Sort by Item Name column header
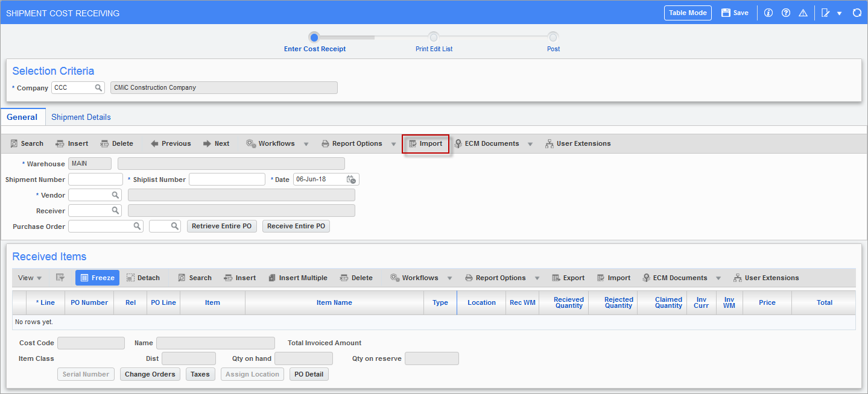 (x=334, y=302)
